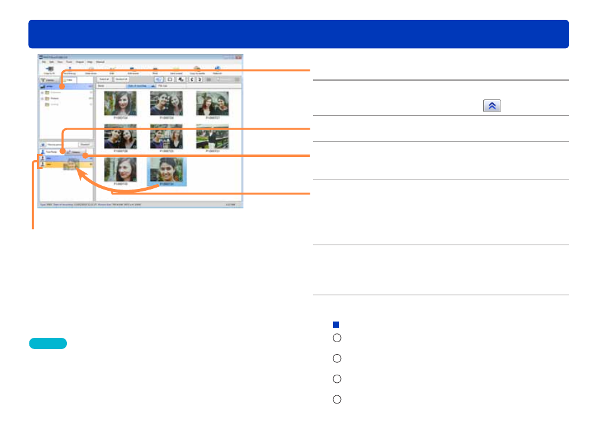597x421 pixels.
Task: Open the Output menu
Action: click(79, 62)
